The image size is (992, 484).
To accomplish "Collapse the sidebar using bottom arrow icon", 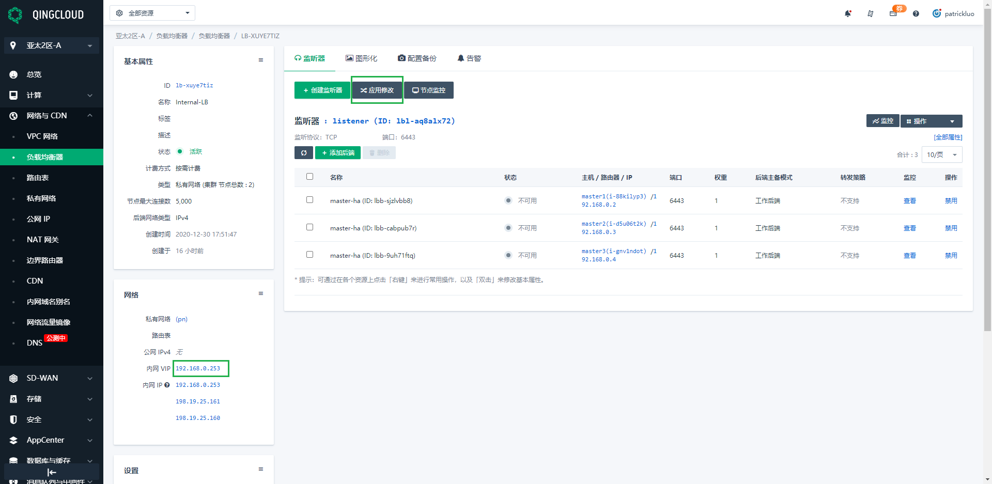I will coord(51,472).
